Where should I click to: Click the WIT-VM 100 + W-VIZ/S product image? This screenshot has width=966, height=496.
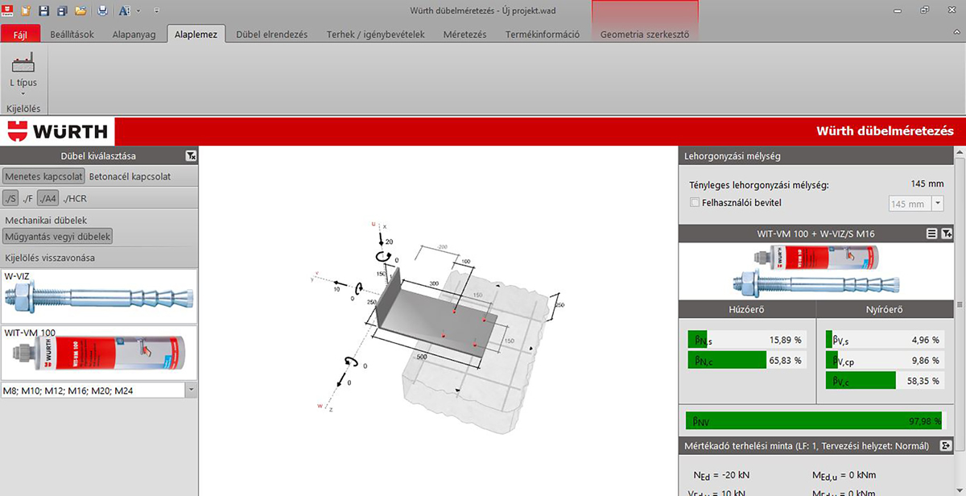(x=815, y=271)
